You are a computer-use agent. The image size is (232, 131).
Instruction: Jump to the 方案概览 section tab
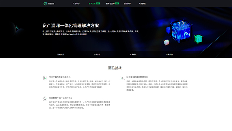tap(133, 54)
